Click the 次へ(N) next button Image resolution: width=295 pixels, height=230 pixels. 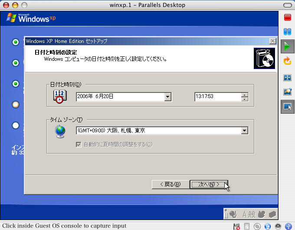209,184
